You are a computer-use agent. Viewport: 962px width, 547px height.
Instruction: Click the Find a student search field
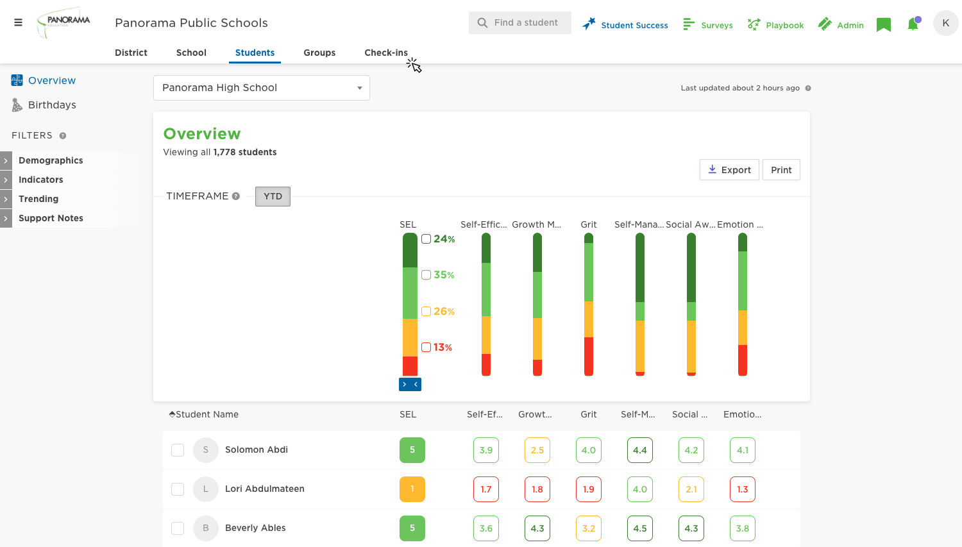tap(519, 22)
